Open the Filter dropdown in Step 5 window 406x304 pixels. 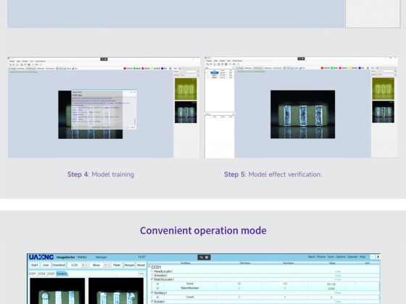point(386,68)
